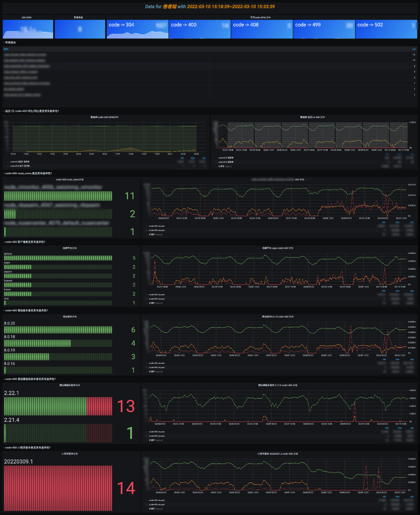Sort table by the cnt column header
The width and height of the screenshot is (420, 515).
[414, 49]
